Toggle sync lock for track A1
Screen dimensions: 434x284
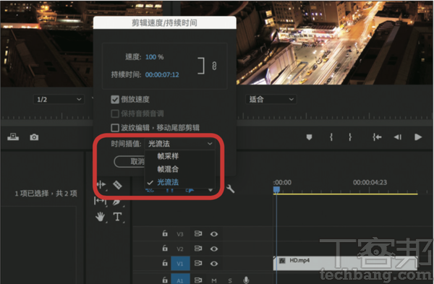pyautogui.click(x=198, y=280)
